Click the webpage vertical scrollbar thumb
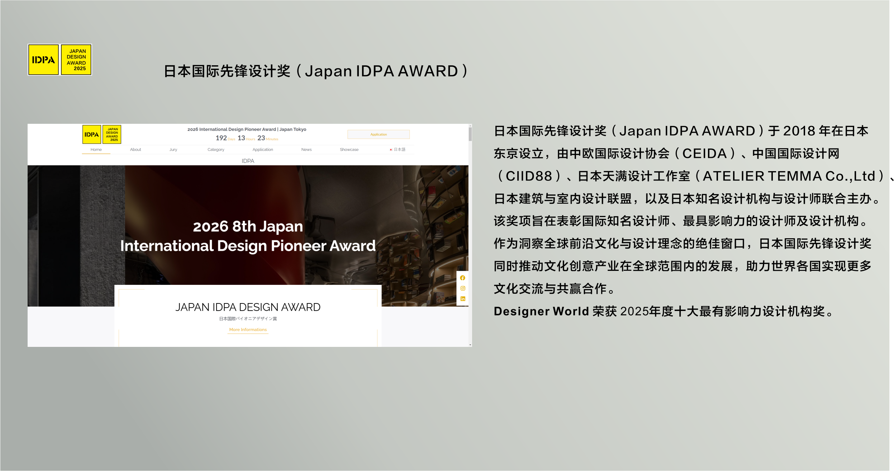The height and width of the screenshot is (471, 894). pos(470,134)
